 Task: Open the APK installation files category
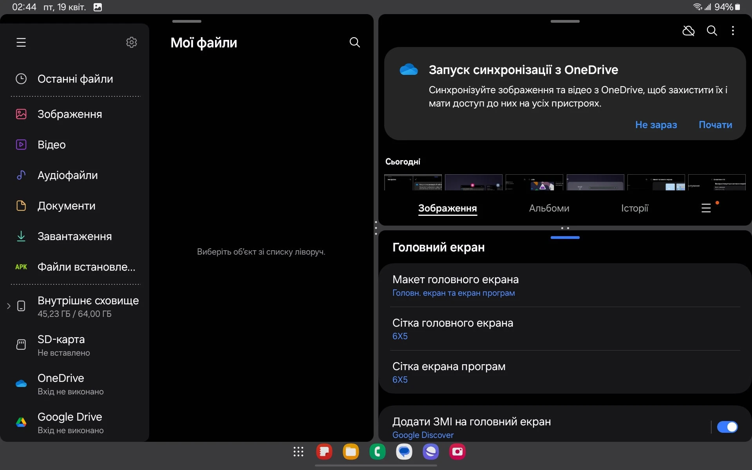[75, 267]
